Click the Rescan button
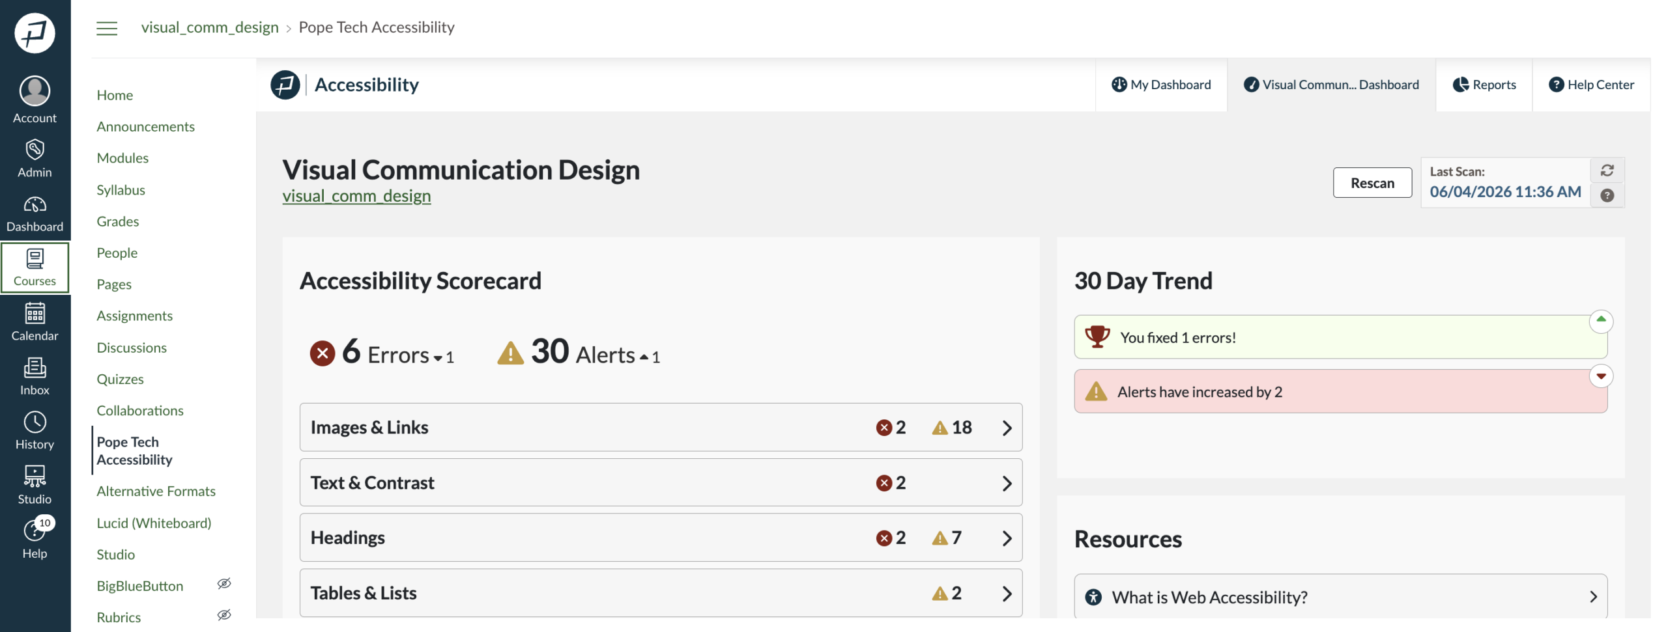The width and height of the screenshot is (1668, 632). 1372,183
